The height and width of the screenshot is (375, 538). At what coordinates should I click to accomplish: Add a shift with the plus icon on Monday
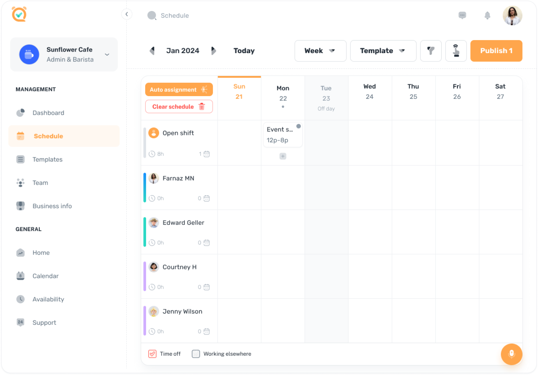point(283,156)
